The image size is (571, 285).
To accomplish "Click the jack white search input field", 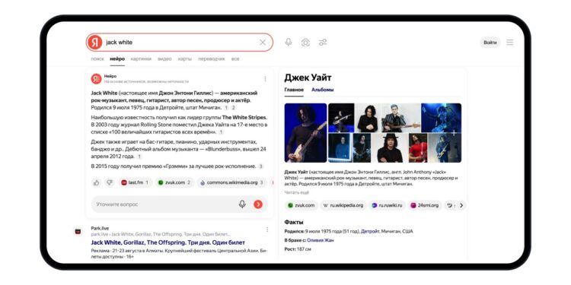I will (x=180, y=42).
